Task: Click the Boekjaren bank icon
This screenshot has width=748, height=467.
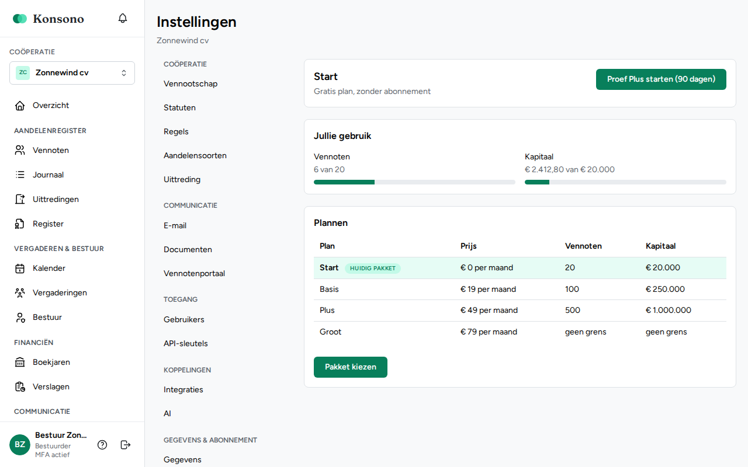Action: coord(20,363)
